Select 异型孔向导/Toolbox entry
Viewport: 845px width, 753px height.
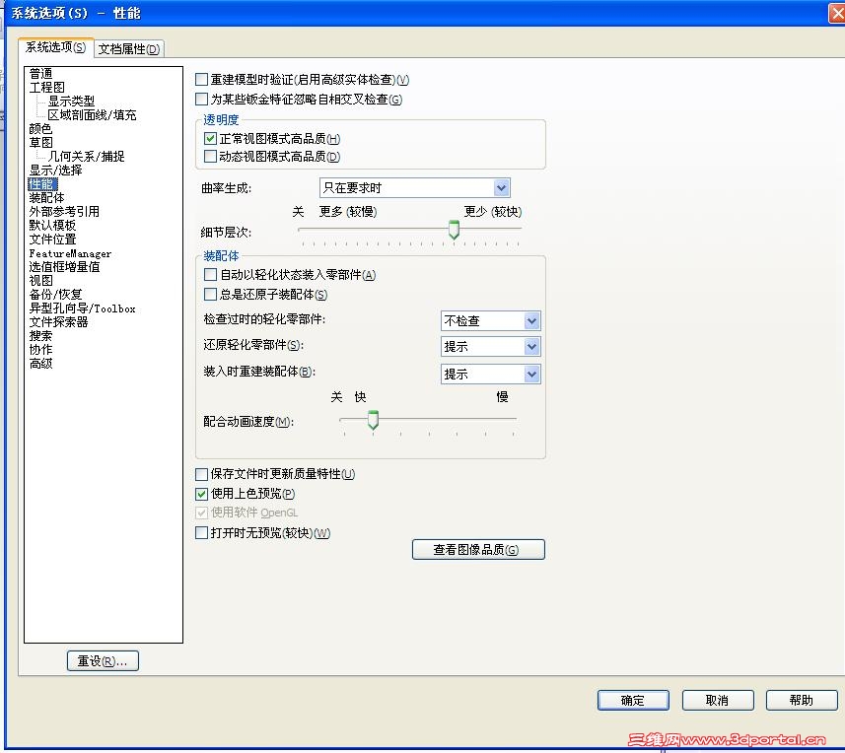[x=83, y=308]
